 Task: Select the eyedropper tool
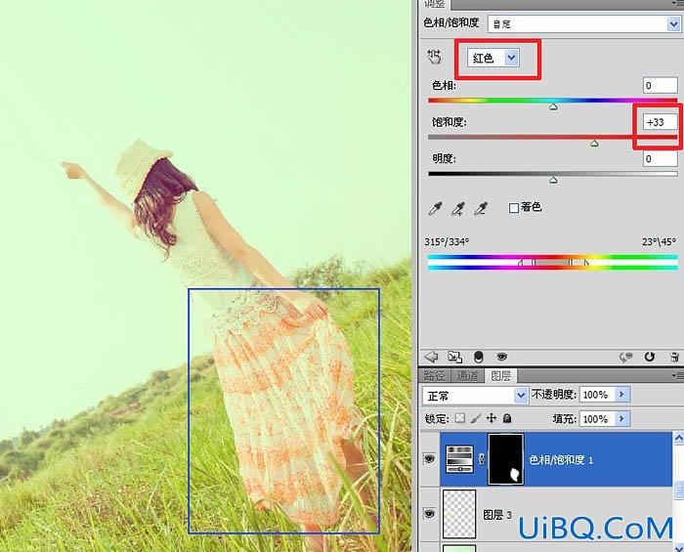tap(435, 209)
